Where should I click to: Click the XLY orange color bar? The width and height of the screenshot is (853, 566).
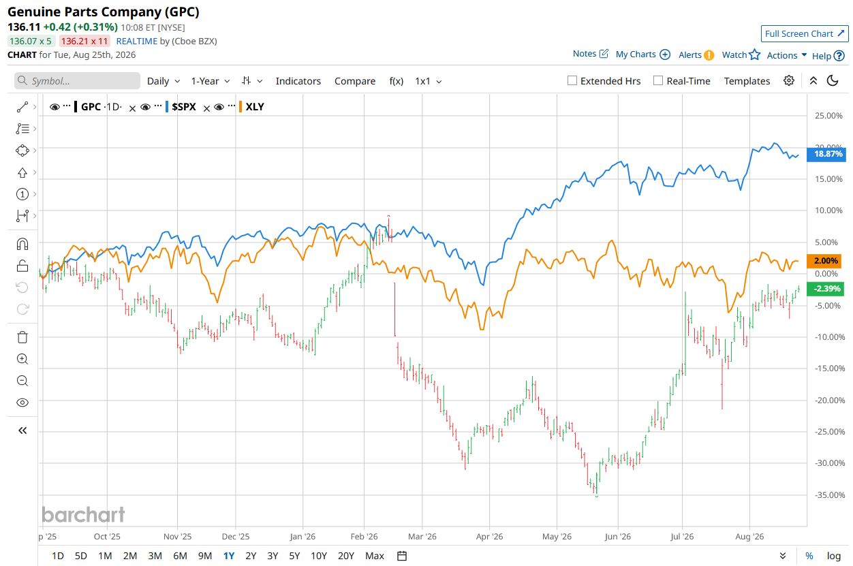point(240,107)
